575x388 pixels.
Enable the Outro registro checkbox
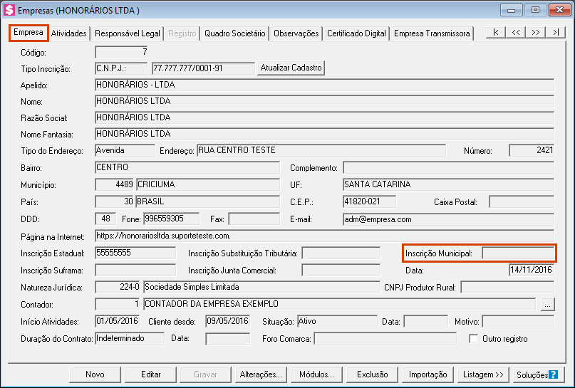(473, 339)
